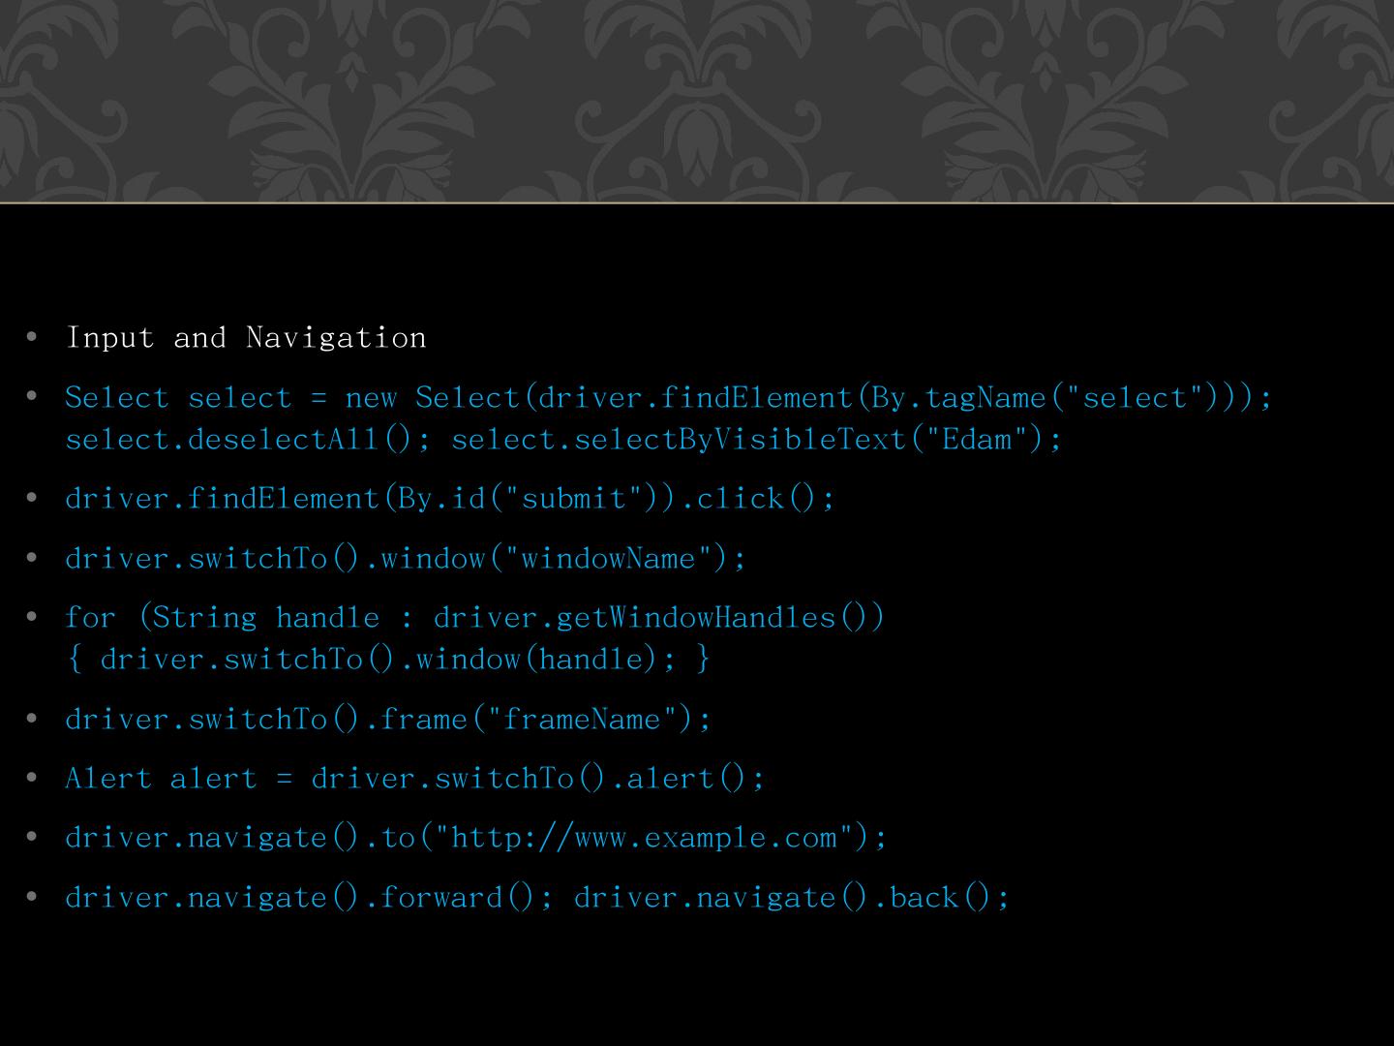The image size is (1394, 1046).
Task: Click the bullet beside "Input and Navigation"
Action: pos(32,338)
